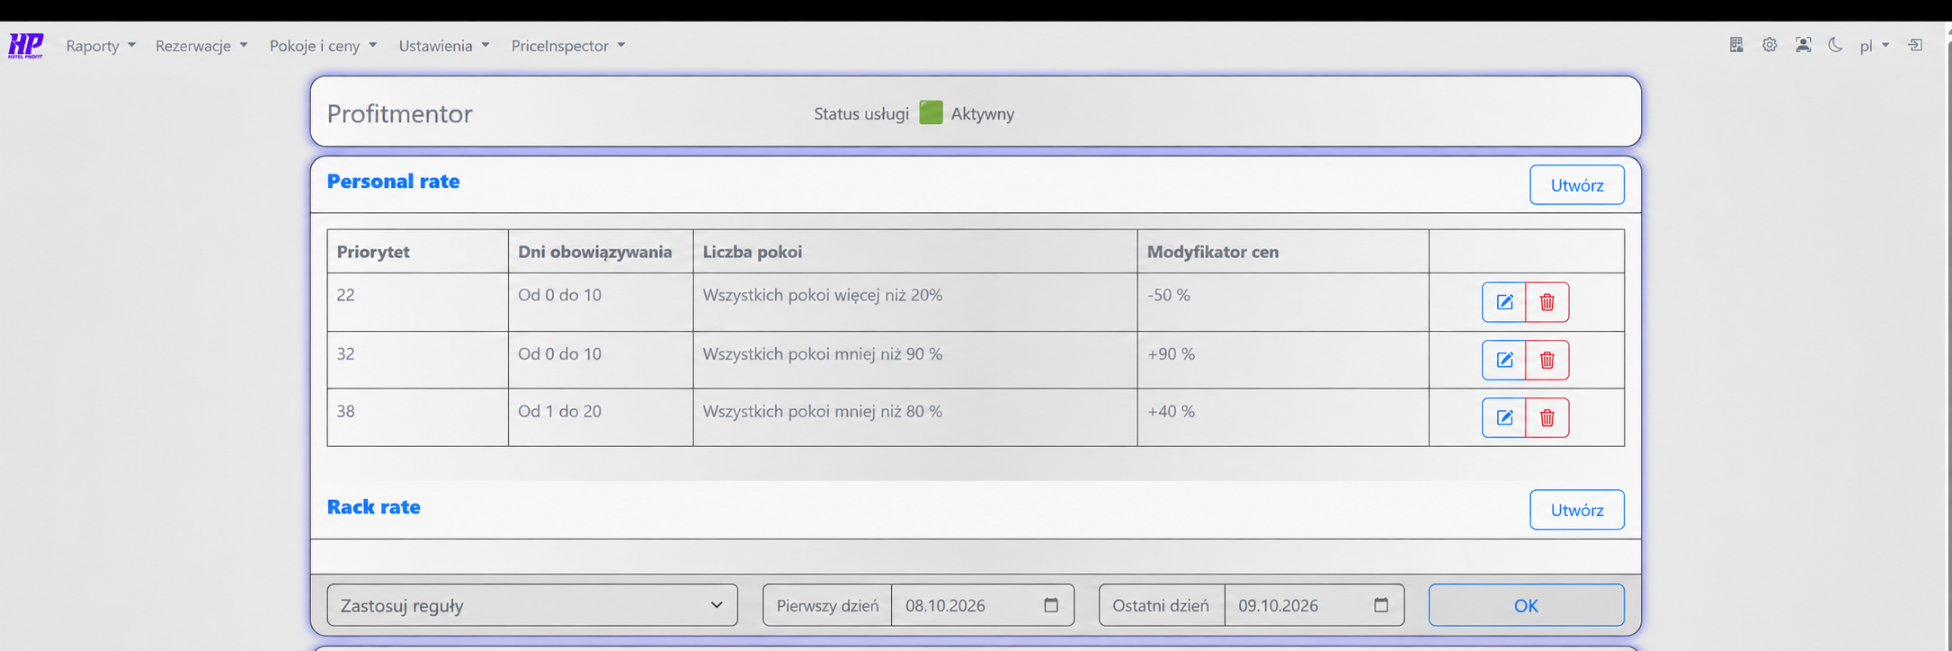Viewport: 1952px width, 651px height.
Task: Edit the priority 32 rule
Action: point(1504,360)
